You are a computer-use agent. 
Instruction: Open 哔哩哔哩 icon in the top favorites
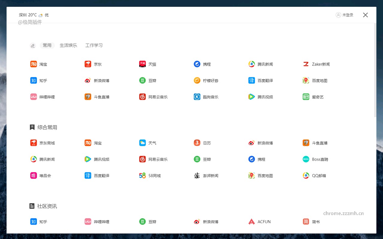pos(34,97)
